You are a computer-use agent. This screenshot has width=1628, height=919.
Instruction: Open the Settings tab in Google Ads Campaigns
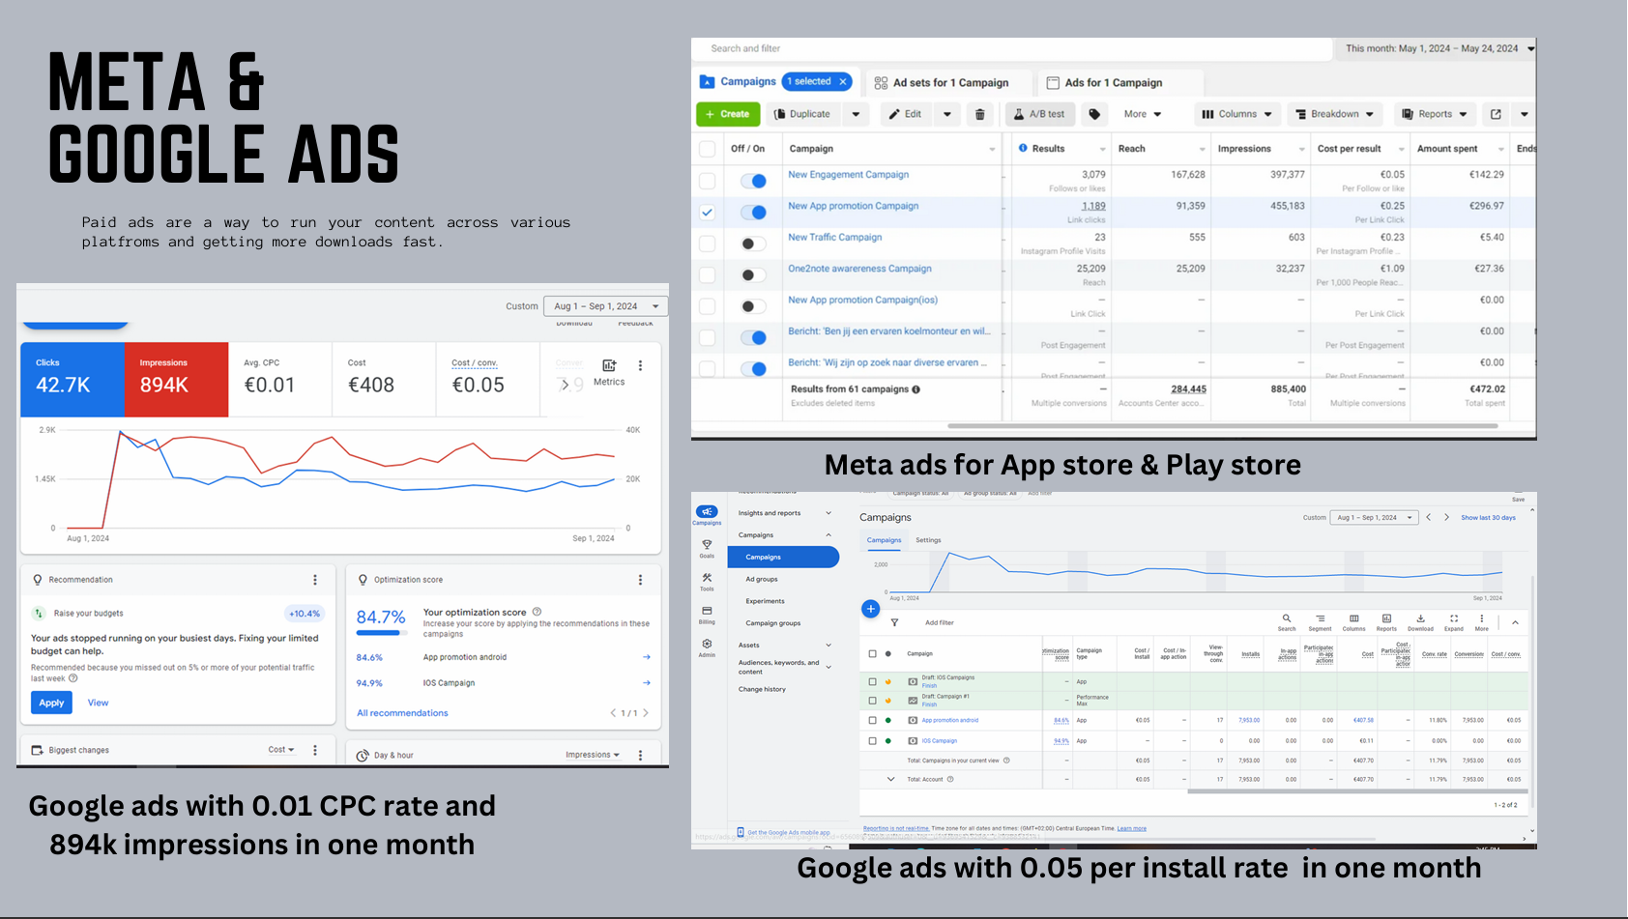pyautogui.click(x=928, y=540)
